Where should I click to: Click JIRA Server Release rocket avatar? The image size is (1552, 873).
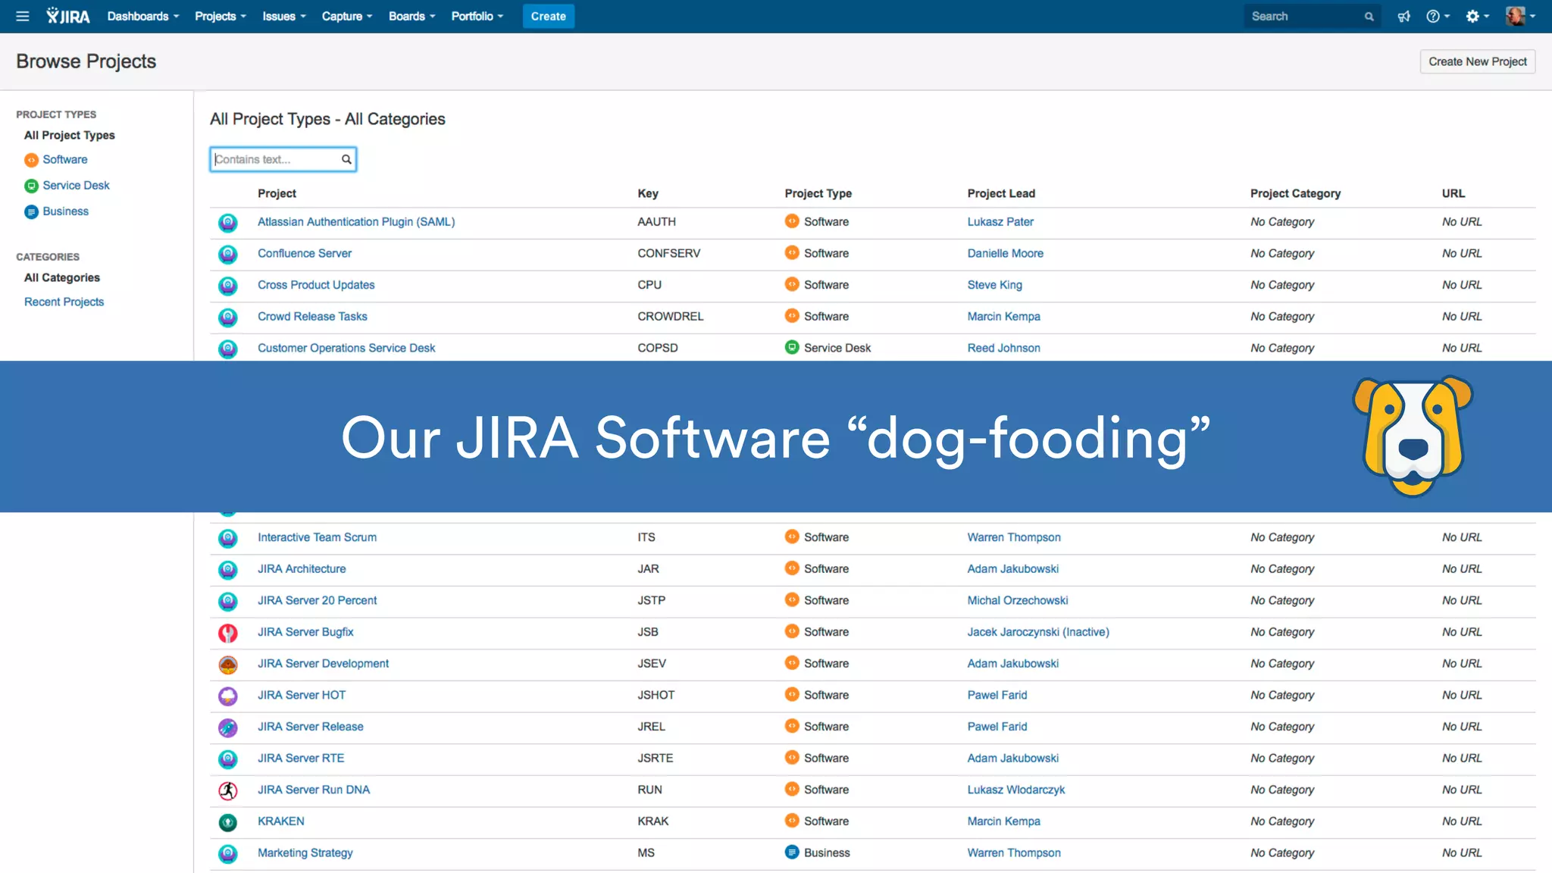click(x=227, y=727)
